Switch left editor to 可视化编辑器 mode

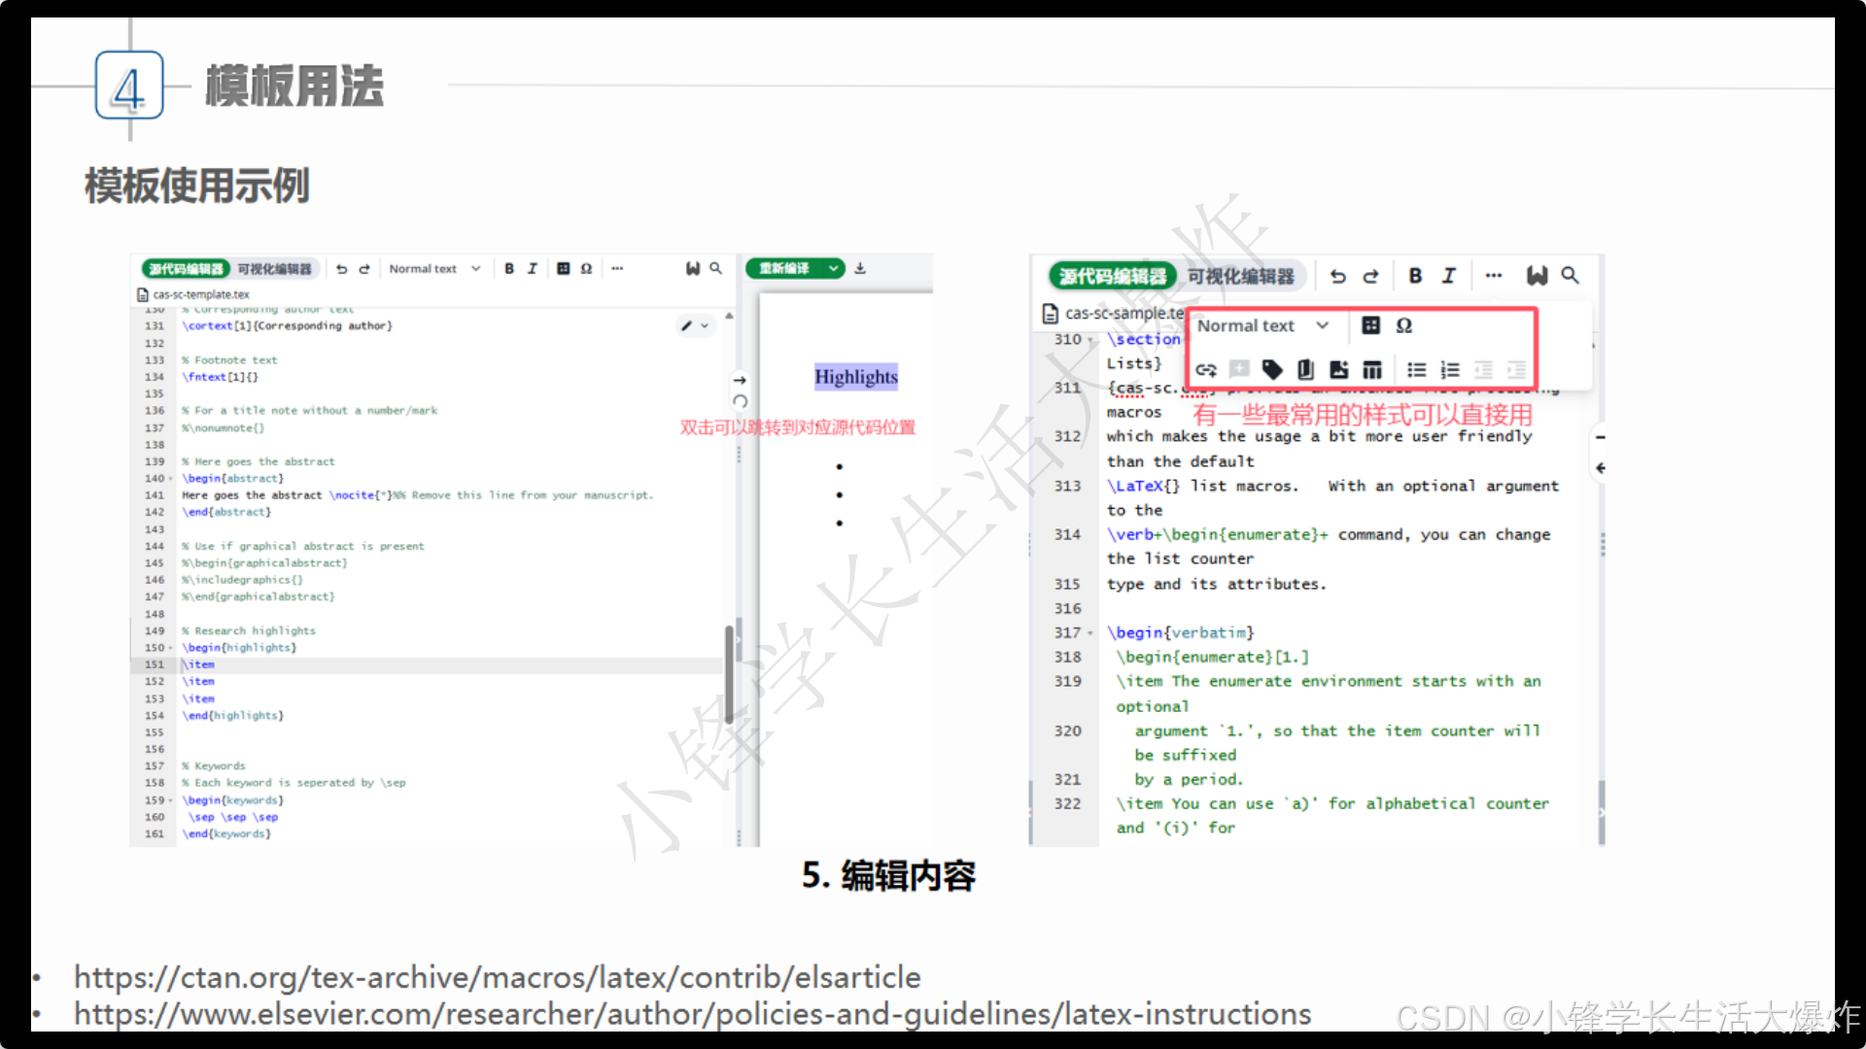pyautogui.click(x=274, y=269)
